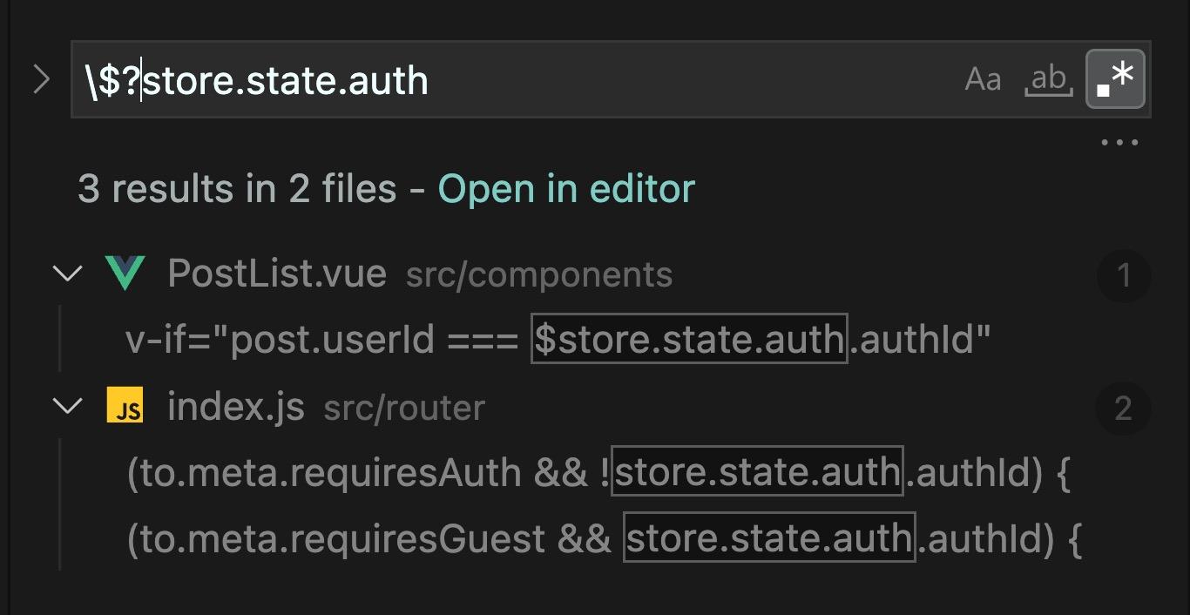Open the search details ellipsis menu
The width and height of the screenshot is (1190, 615).
click(1119, 143)
